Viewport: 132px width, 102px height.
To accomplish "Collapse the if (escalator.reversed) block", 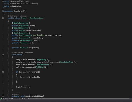I will [x=3, y=72].
